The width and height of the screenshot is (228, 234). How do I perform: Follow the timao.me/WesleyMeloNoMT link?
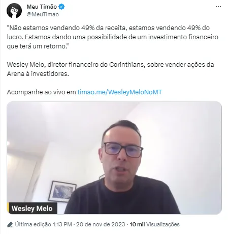click(x=120, y=92)
